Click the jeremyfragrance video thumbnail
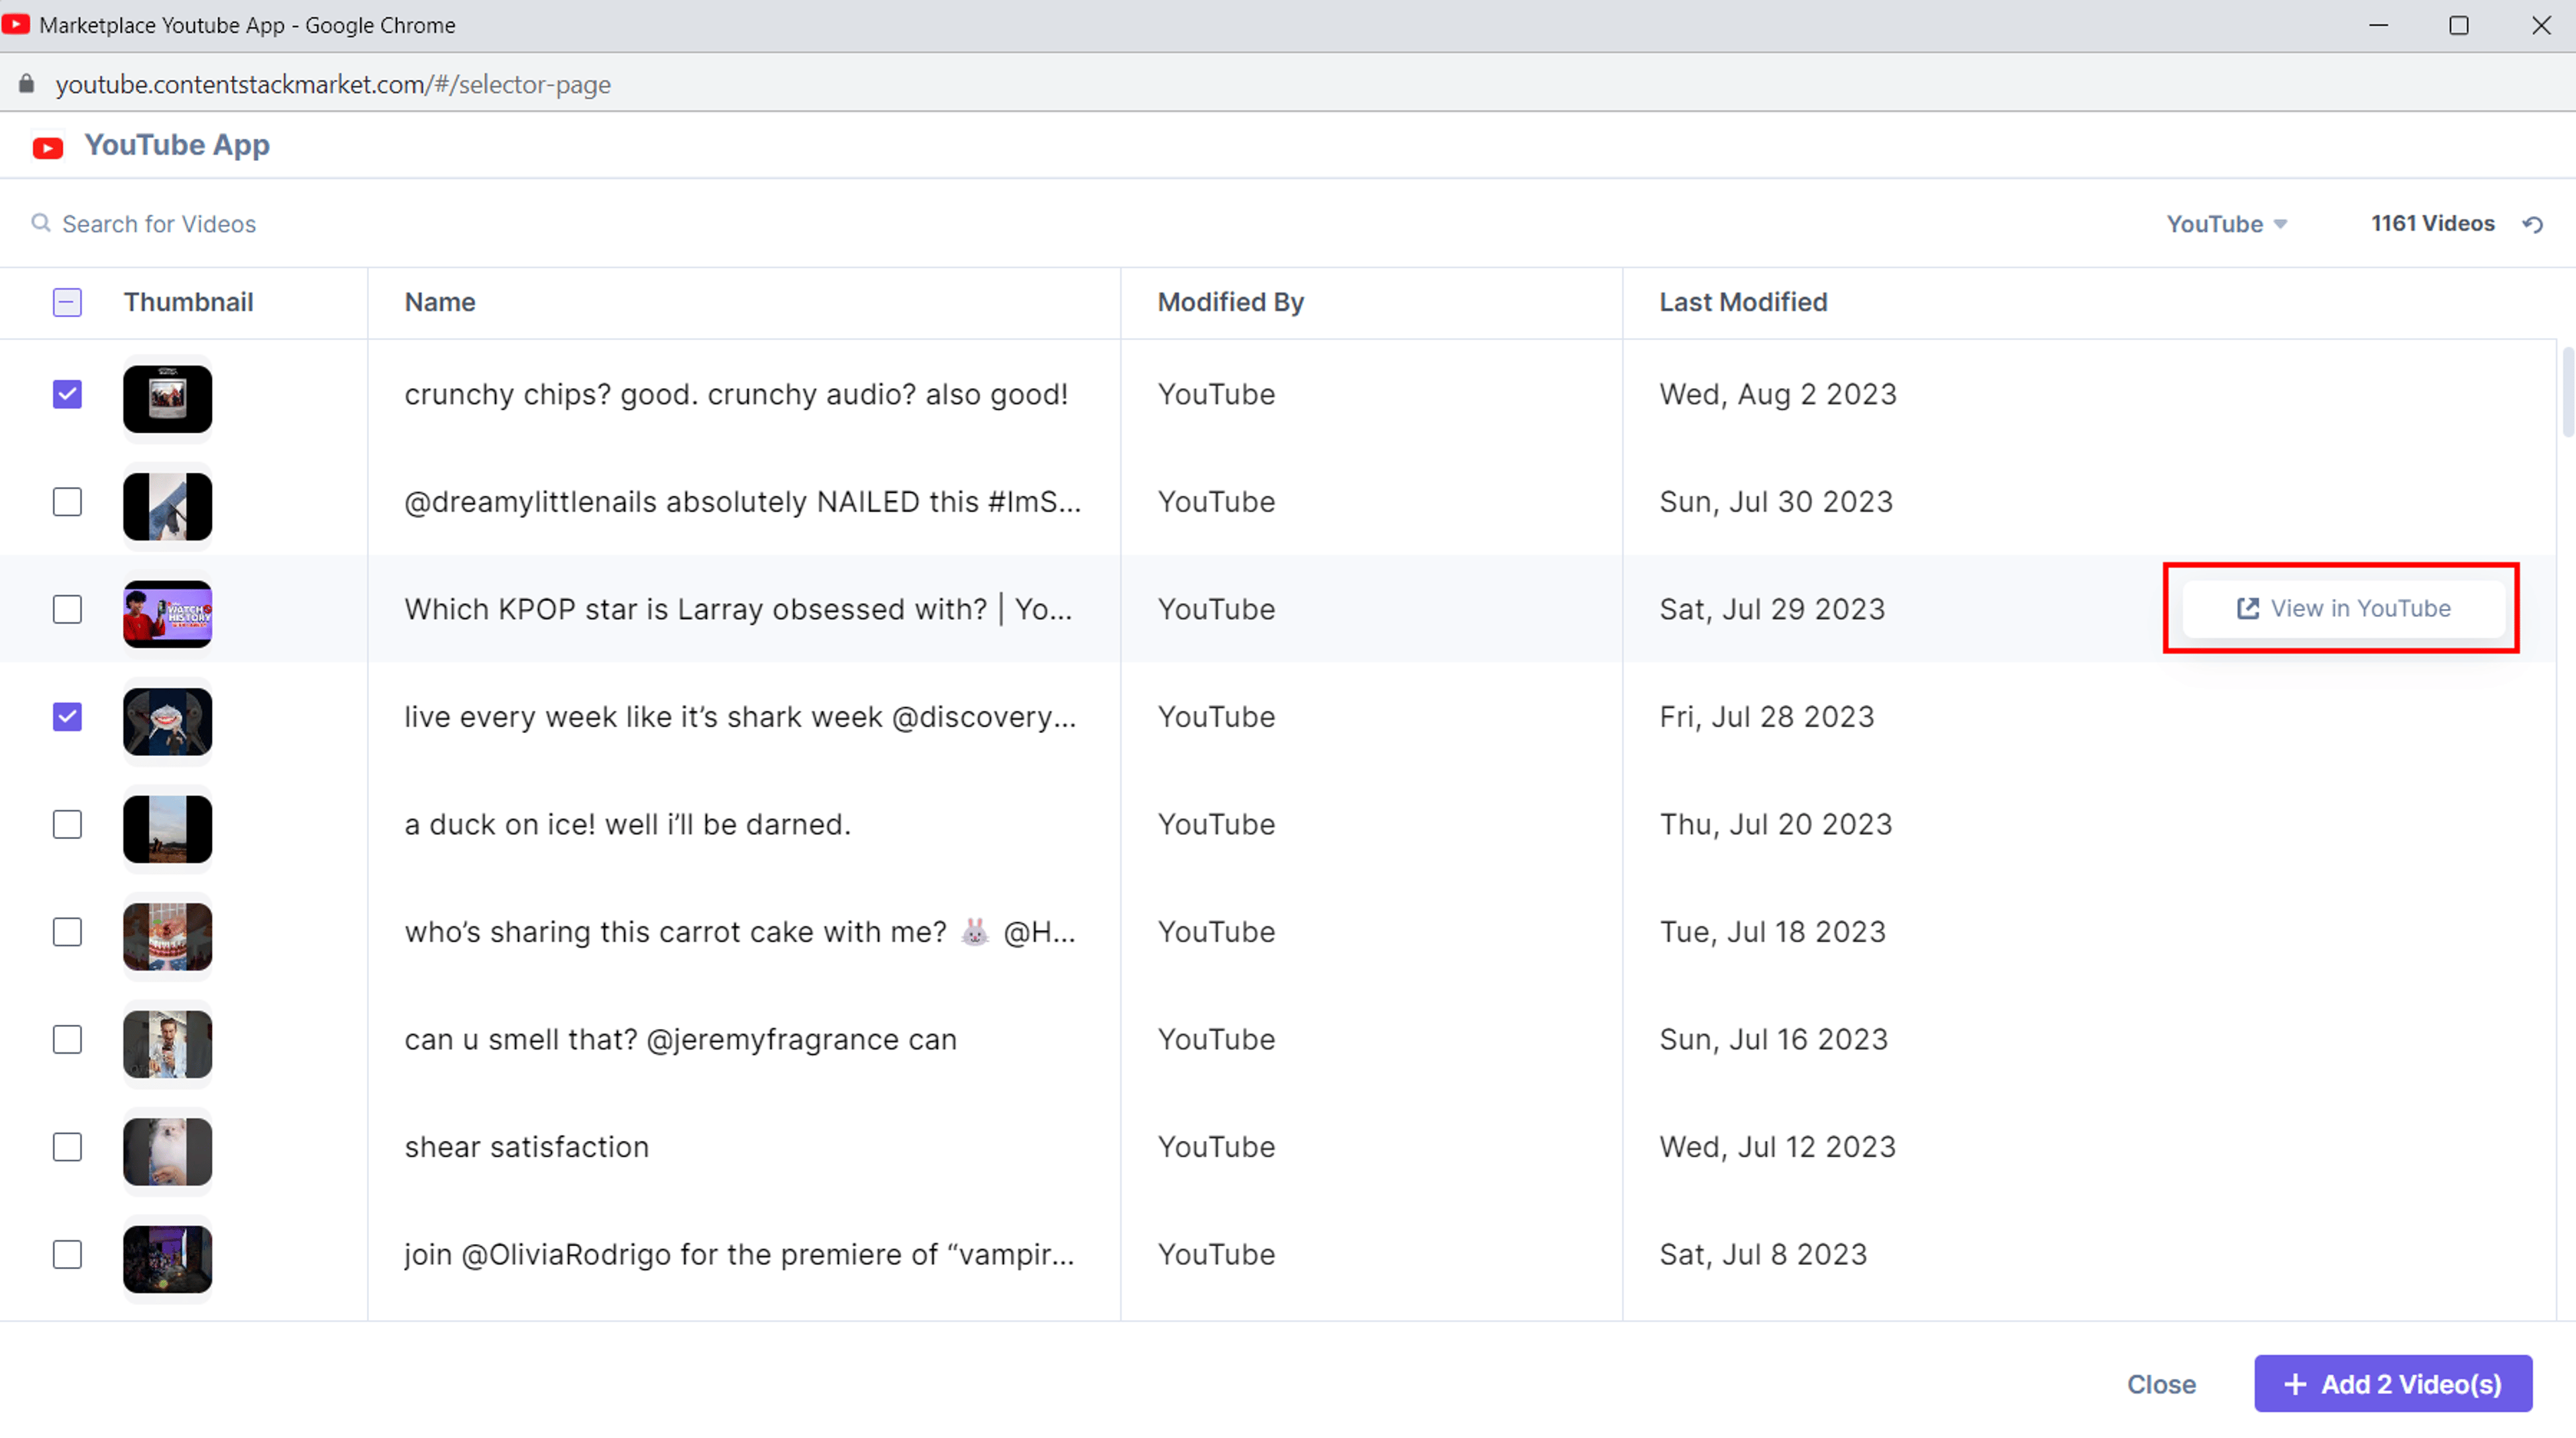 tap(167, 1044)
